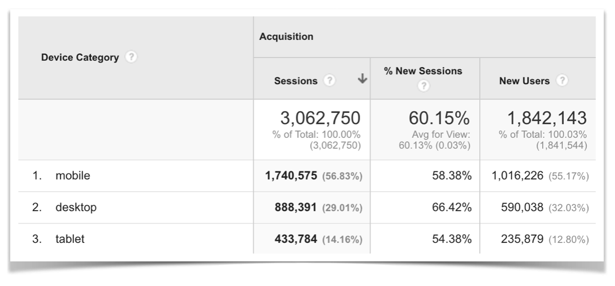This screenshot has width=615, height=286.
Task: Select the Sessions column header label
Action: click(296, 81)
